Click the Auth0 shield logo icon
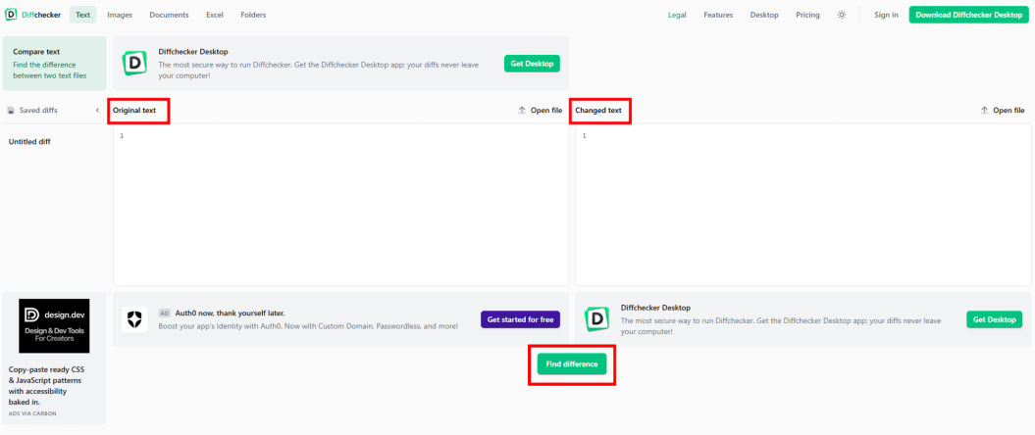The image size is (1035, 435). pos(134,319)
